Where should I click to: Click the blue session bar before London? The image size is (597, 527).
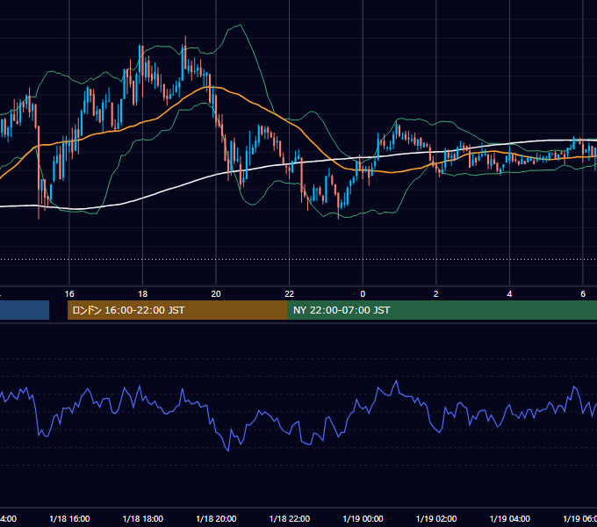point(25,310)
